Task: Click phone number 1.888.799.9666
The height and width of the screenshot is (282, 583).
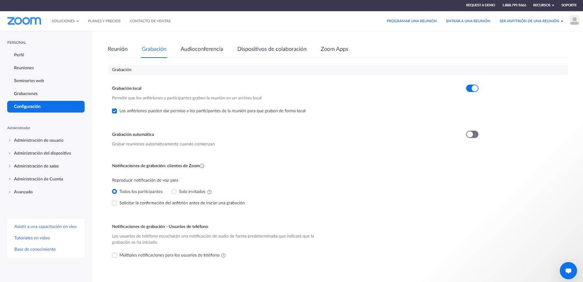Action: 514,5
